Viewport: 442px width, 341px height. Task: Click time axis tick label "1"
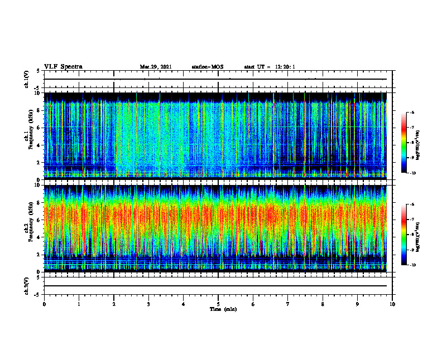[79, 304]
